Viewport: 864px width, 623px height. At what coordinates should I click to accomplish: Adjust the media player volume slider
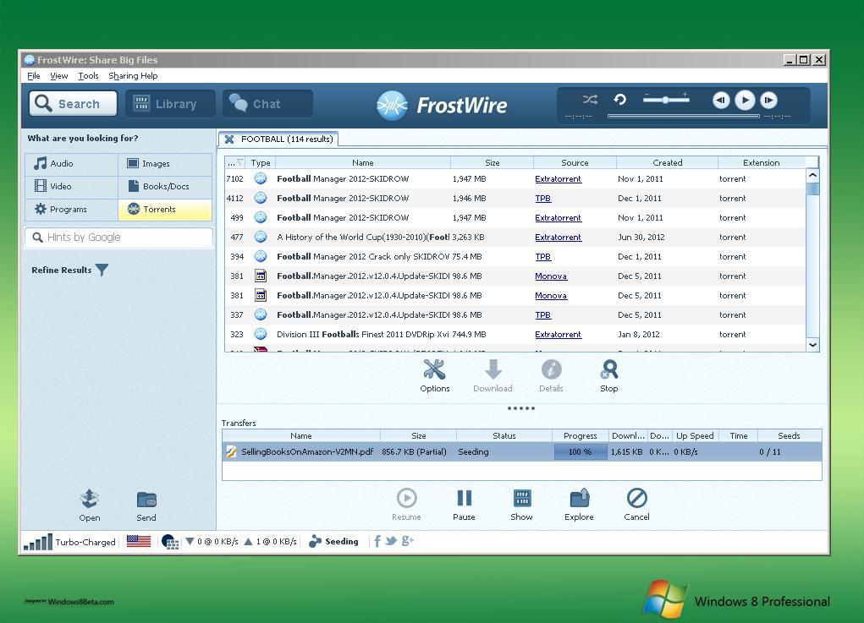[666, 100]
